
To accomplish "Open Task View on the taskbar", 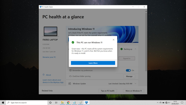I will (56, 102).
